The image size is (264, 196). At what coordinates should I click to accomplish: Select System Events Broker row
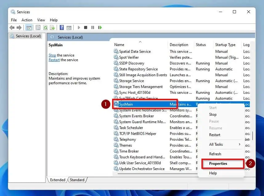coord(155,116)
